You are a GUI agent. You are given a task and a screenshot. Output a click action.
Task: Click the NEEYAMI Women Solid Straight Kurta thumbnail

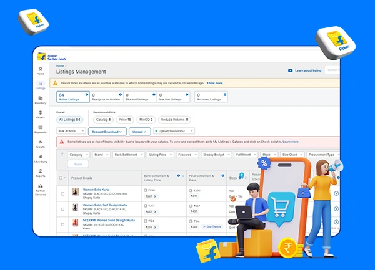[76, 223]
